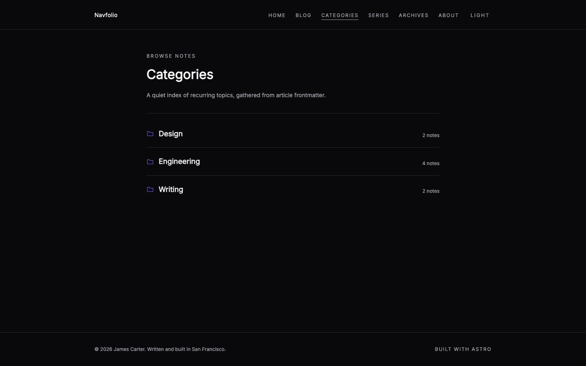
Task: Click the "Categories" page heading
Action: pyautogui.click(x=180, y=74)
